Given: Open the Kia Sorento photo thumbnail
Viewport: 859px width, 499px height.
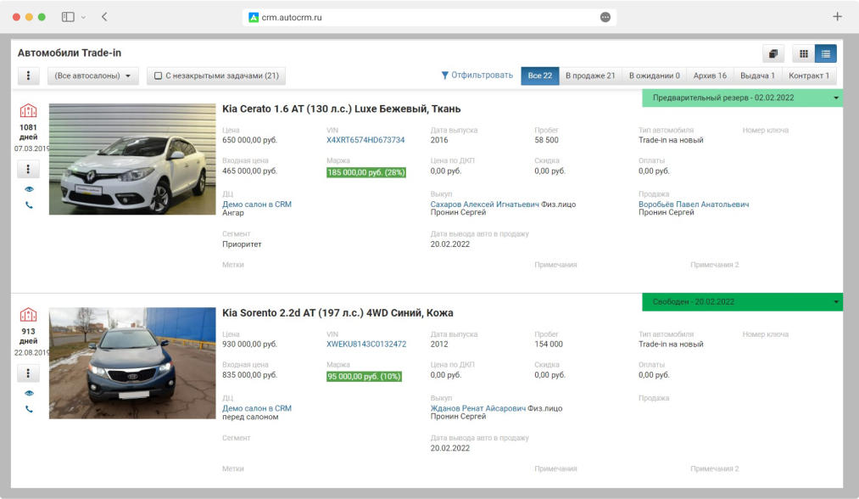Looking at the screenshot, I should click(x=132, y=362).
